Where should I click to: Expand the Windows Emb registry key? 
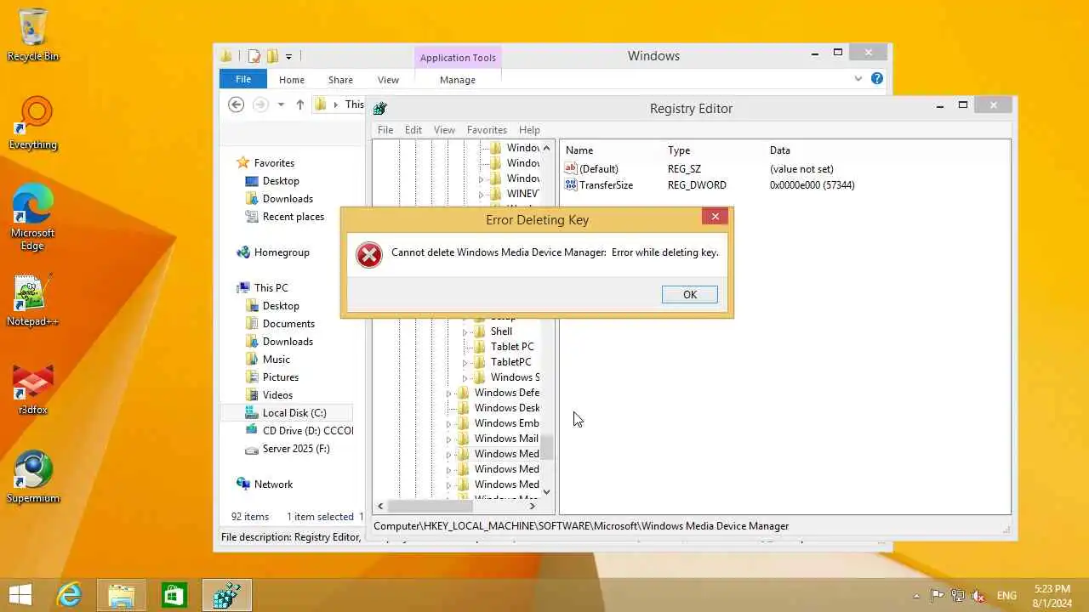click(449, 423)
